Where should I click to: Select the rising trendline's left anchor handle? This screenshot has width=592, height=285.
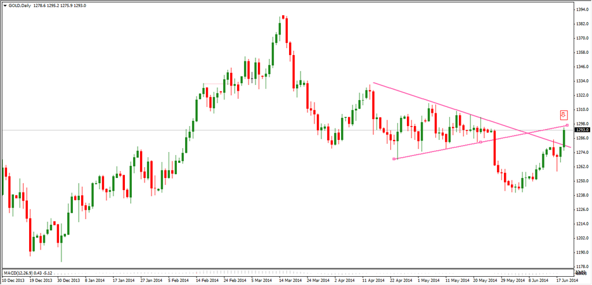point(394,158)
